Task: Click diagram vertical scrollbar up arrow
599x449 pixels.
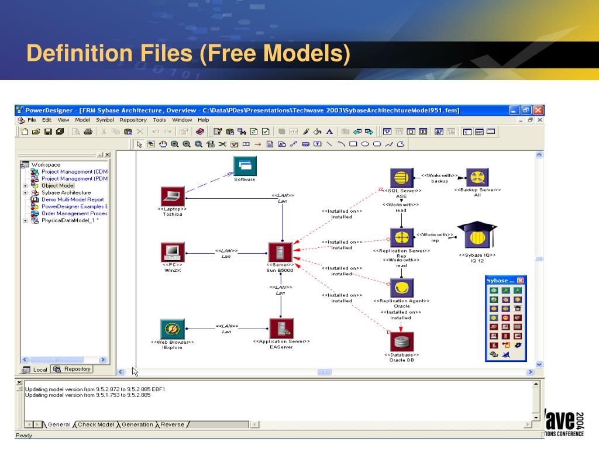Action: [539, 154]
